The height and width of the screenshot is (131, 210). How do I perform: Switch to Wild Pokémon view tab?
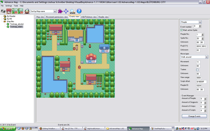coord(89,17)
